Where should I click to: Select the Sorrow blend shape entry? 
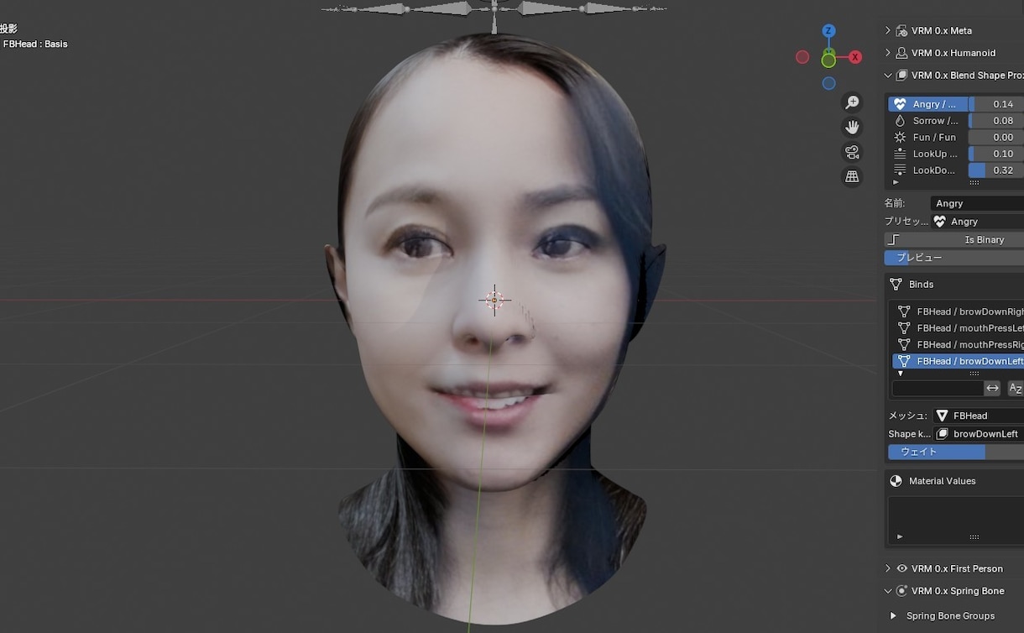[928, 121]
